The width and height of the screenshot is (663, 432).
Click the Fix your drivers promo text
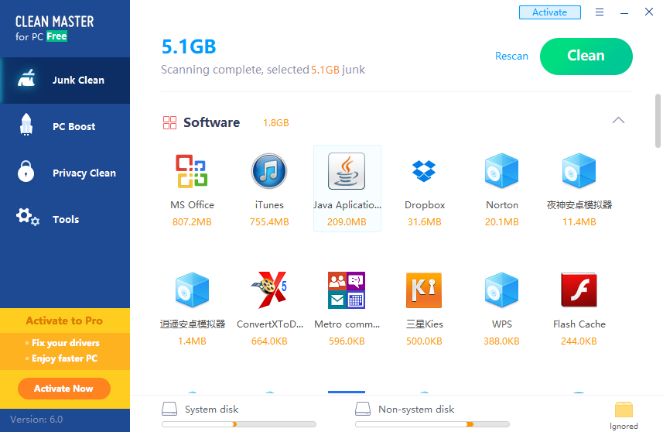[x=66, y=343]
